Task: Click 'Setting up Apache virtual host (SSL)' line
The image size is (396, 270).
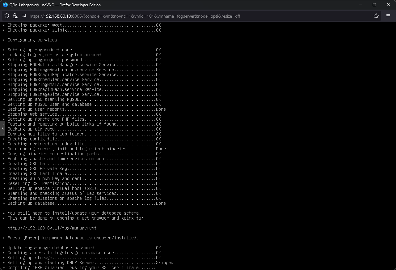Action: click(82, 188)
